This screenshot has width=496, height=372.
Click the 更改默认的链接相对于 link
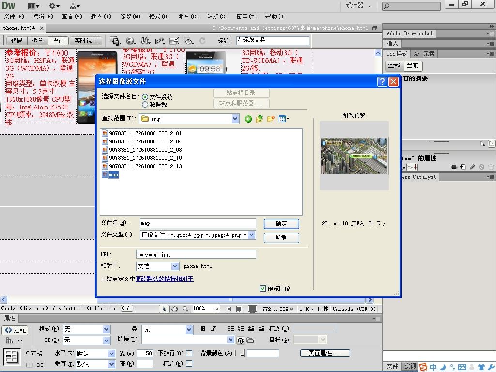(x=165, y=279)
